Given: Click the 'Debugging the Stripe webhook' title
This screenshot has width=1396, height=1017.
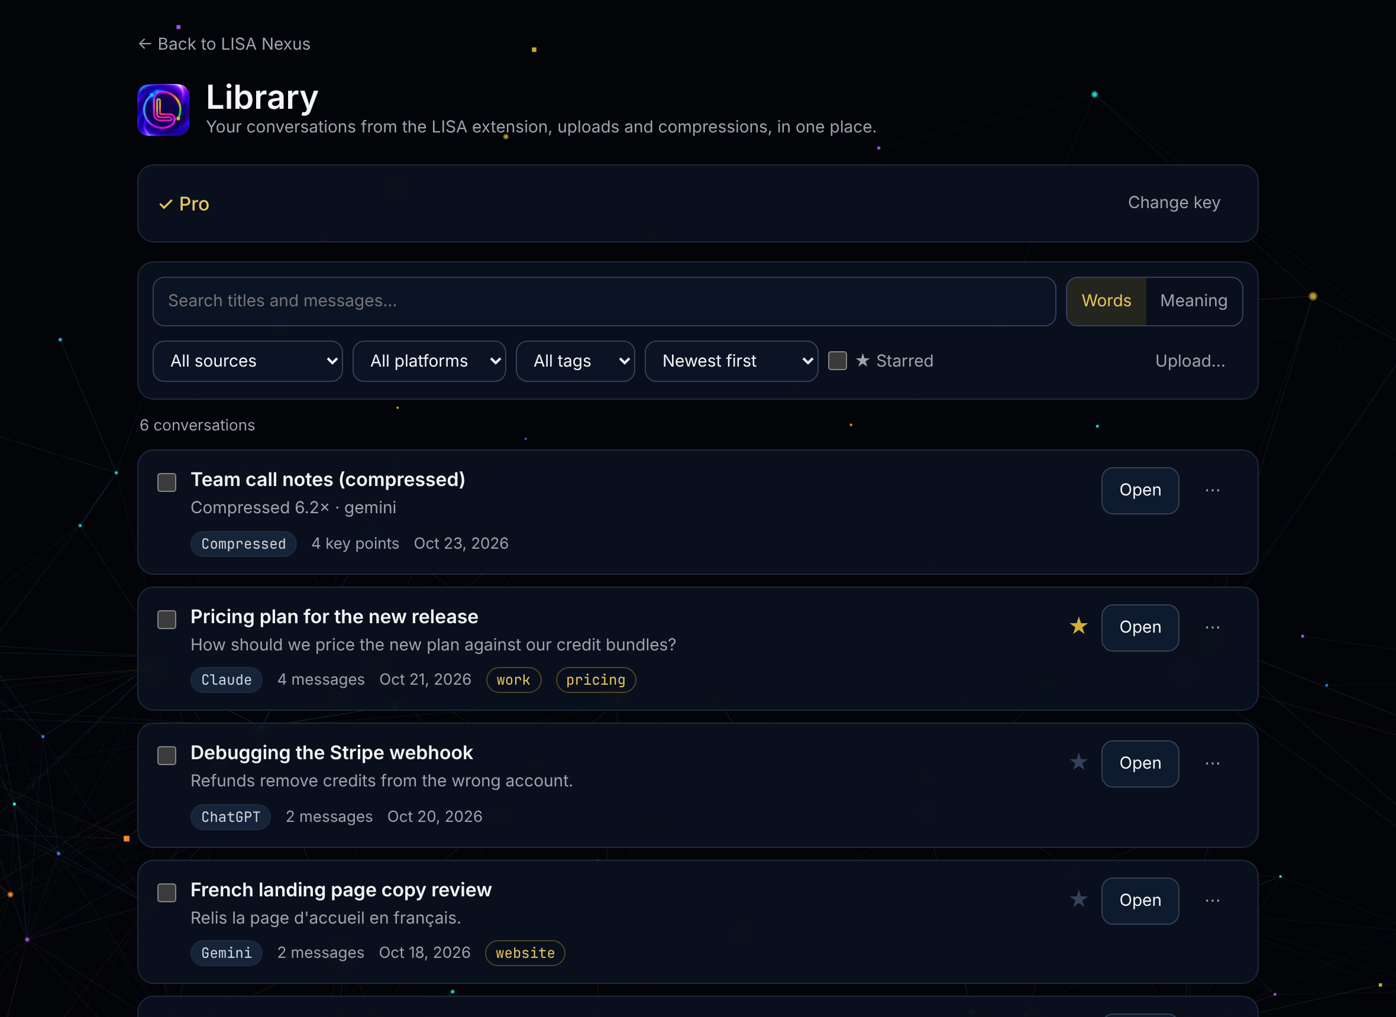Looking at the screenshot, I should [331, 753].
